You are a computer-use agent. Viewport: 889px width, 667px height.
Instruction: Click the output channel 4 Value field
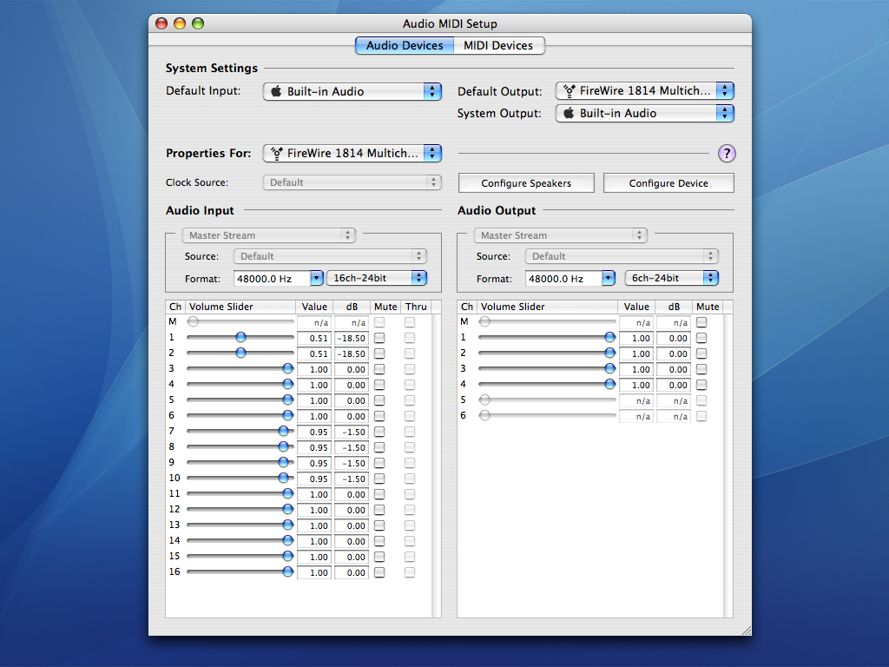click(x=636, y=385)
